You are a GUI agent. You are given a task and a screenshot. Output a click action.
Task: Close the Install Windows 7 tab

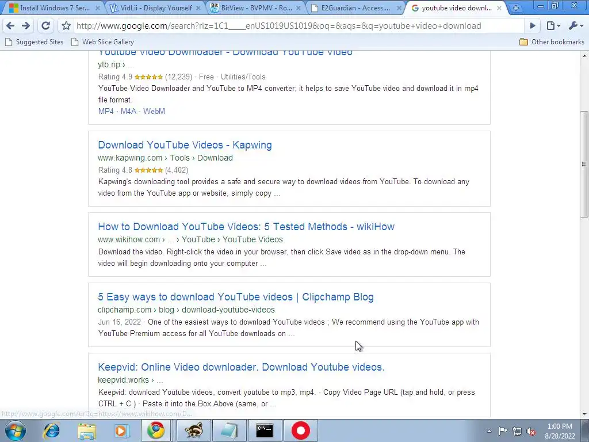click(x=98, y=8)
